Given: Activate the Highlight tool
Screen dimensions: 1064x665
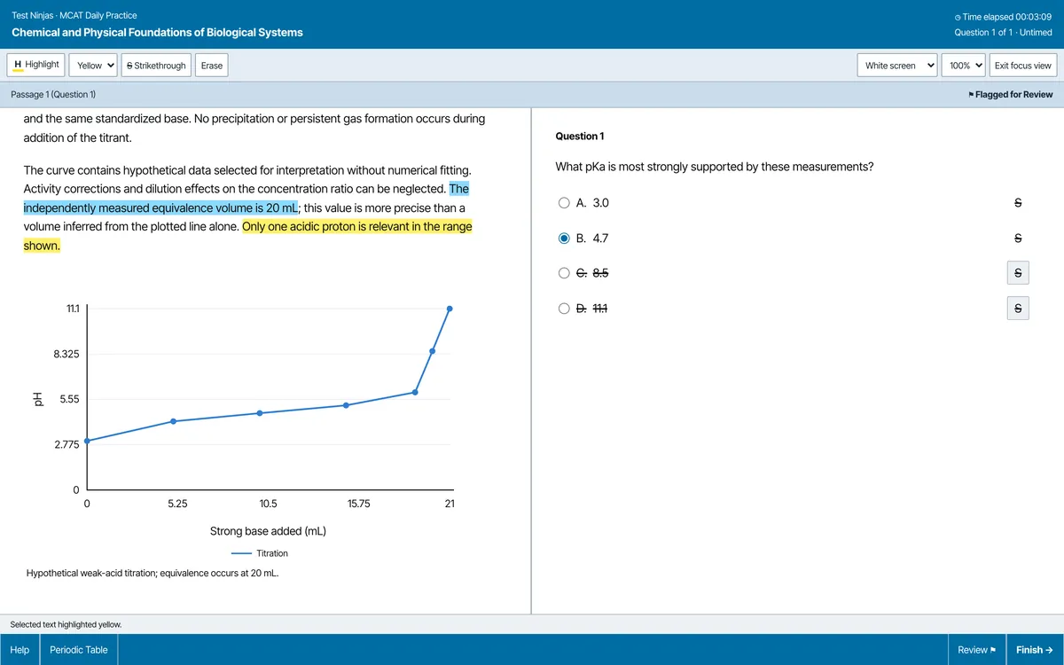Looking at the screenshot, I should pos(36,65).
